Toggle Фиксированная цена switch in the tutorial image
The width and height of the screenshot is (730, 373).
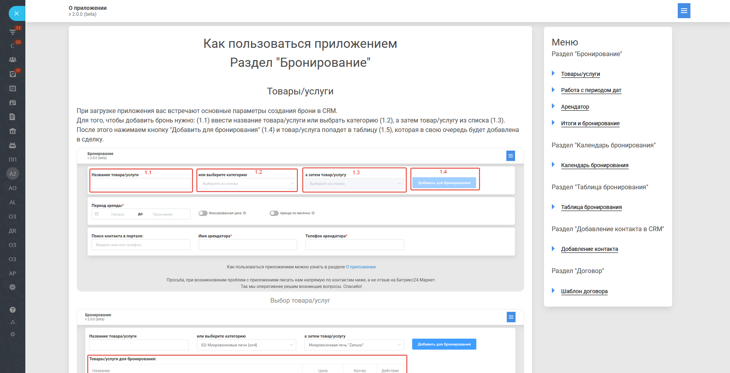(x=203, y=213)
